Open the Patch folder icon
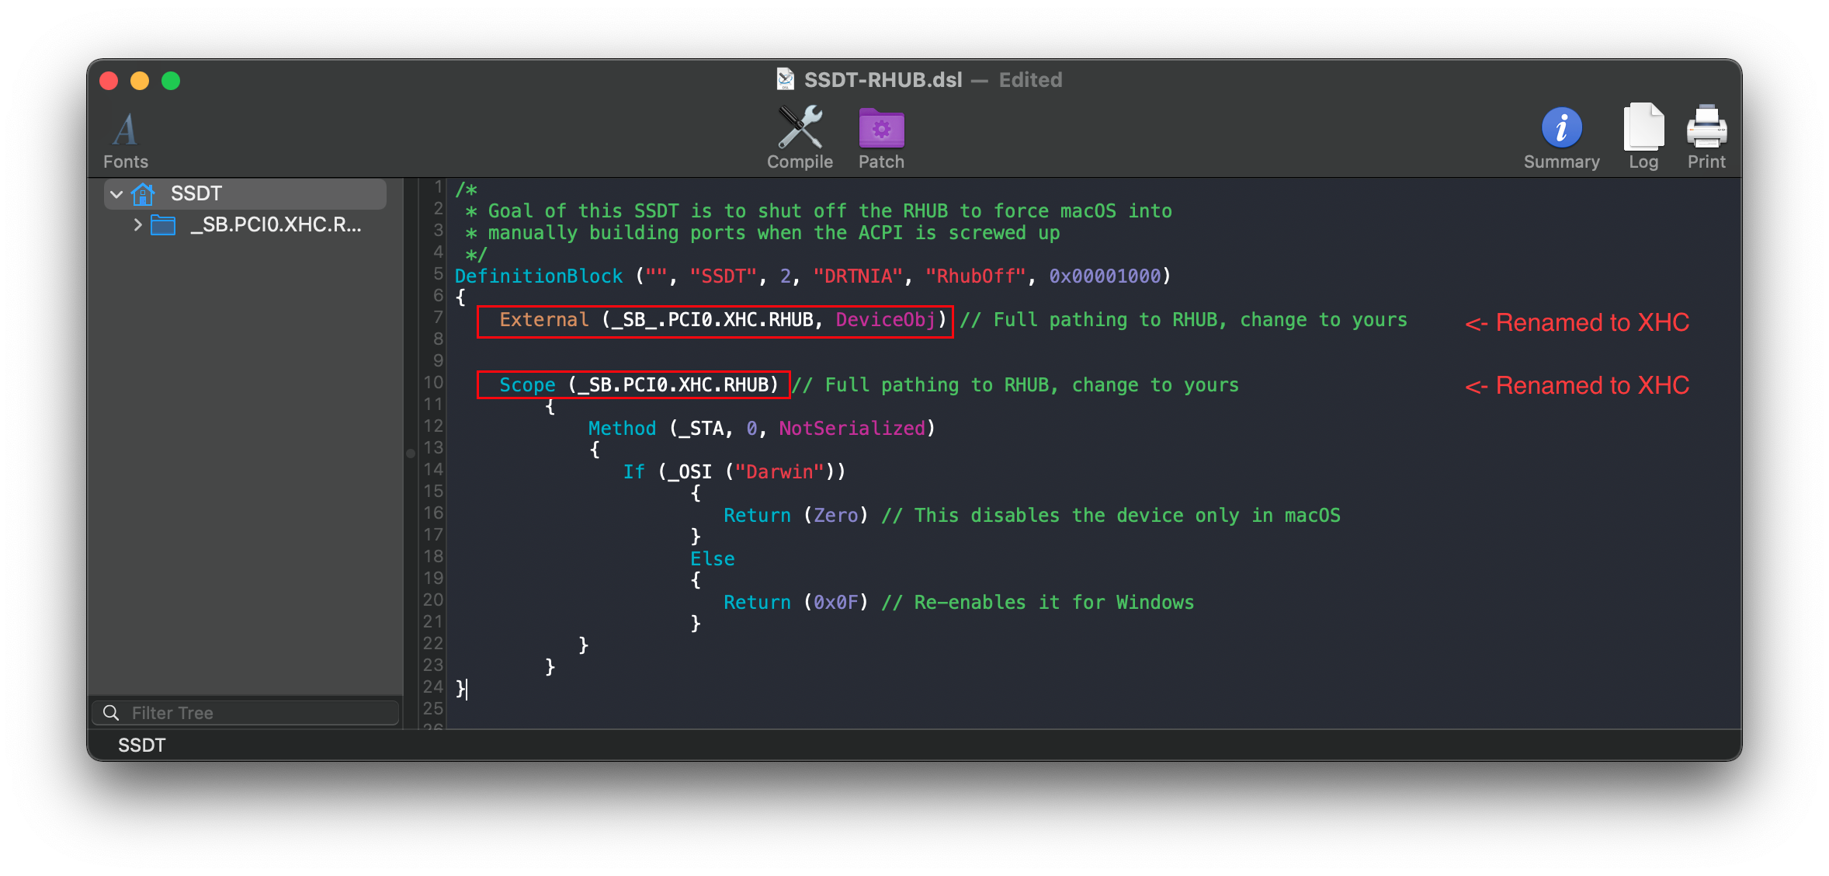The height and width of the screenshot is (876, 1829). tap(881, 128)
